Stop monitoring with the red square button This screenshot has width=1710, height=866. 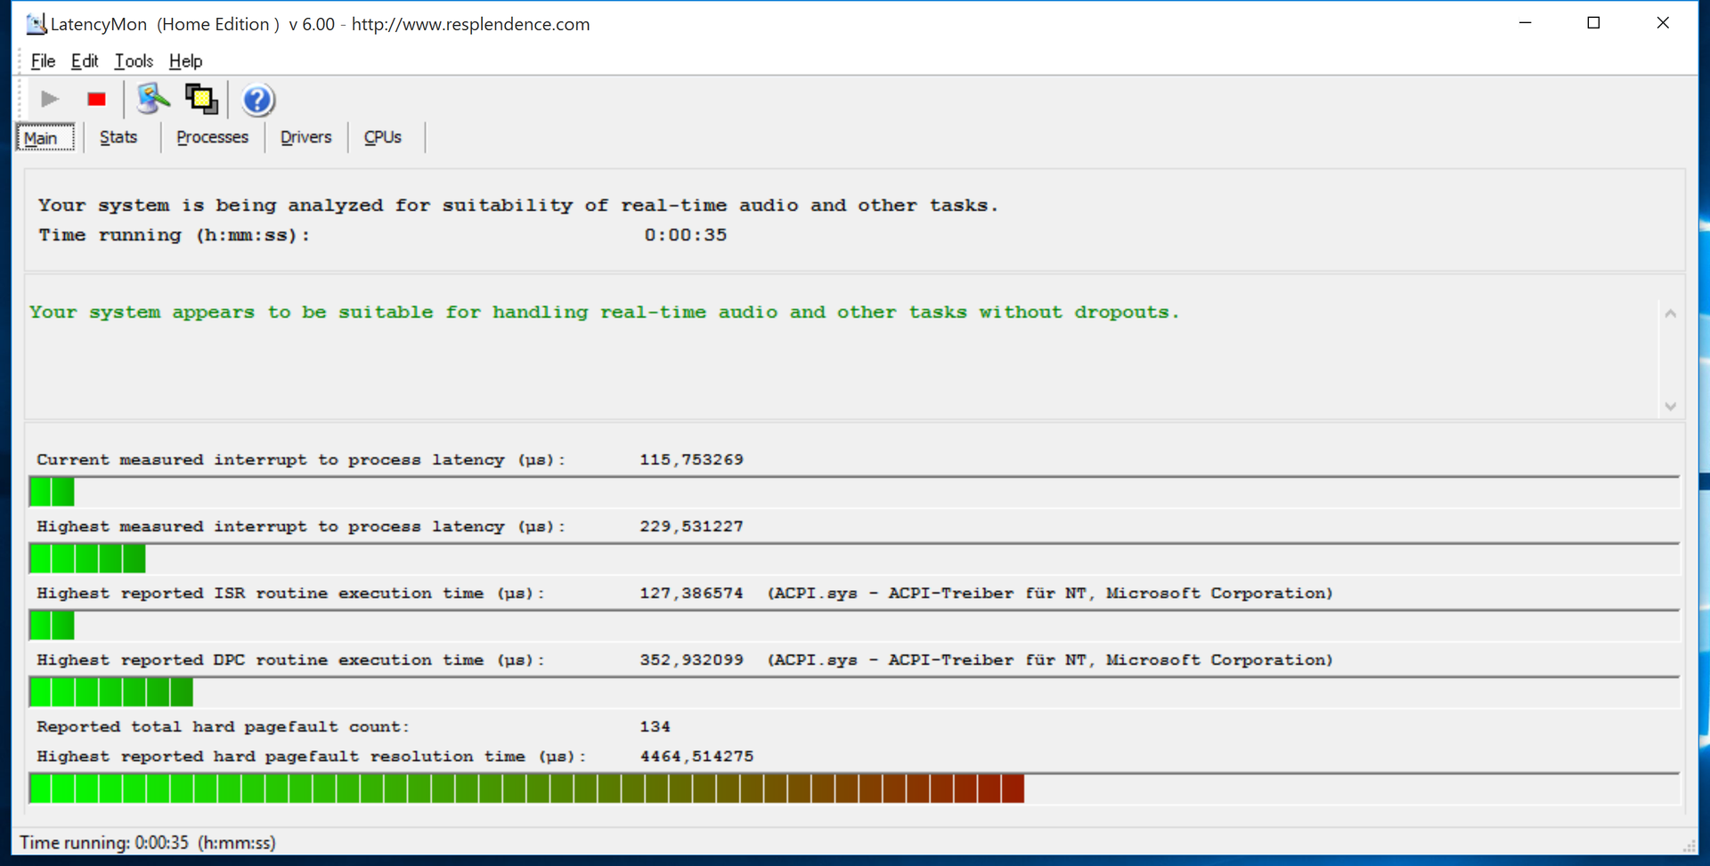tap(96, 99)
